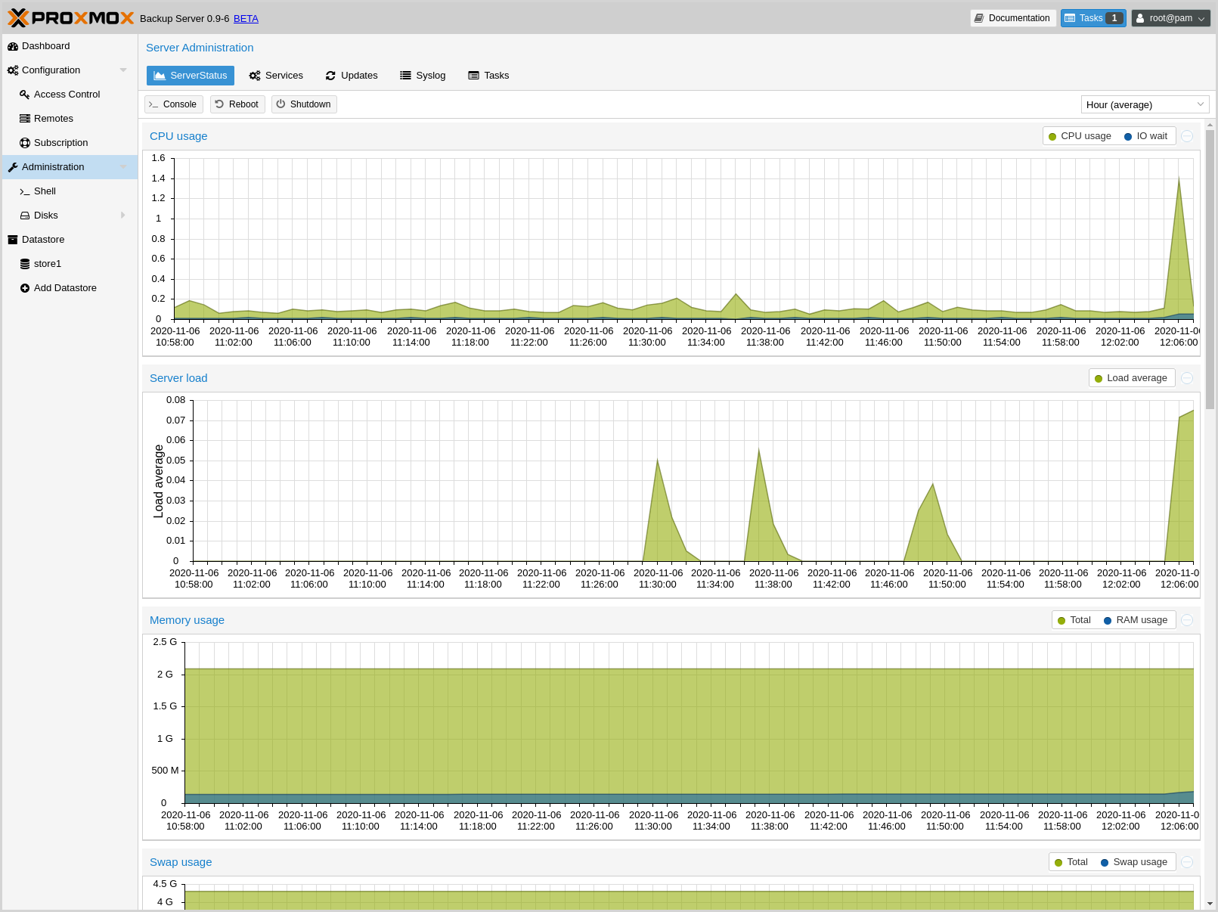Open the Hour (average) timeframe dropdown
The width and height of the screenshot is (1218, 912).
(x=1145, y=104)
